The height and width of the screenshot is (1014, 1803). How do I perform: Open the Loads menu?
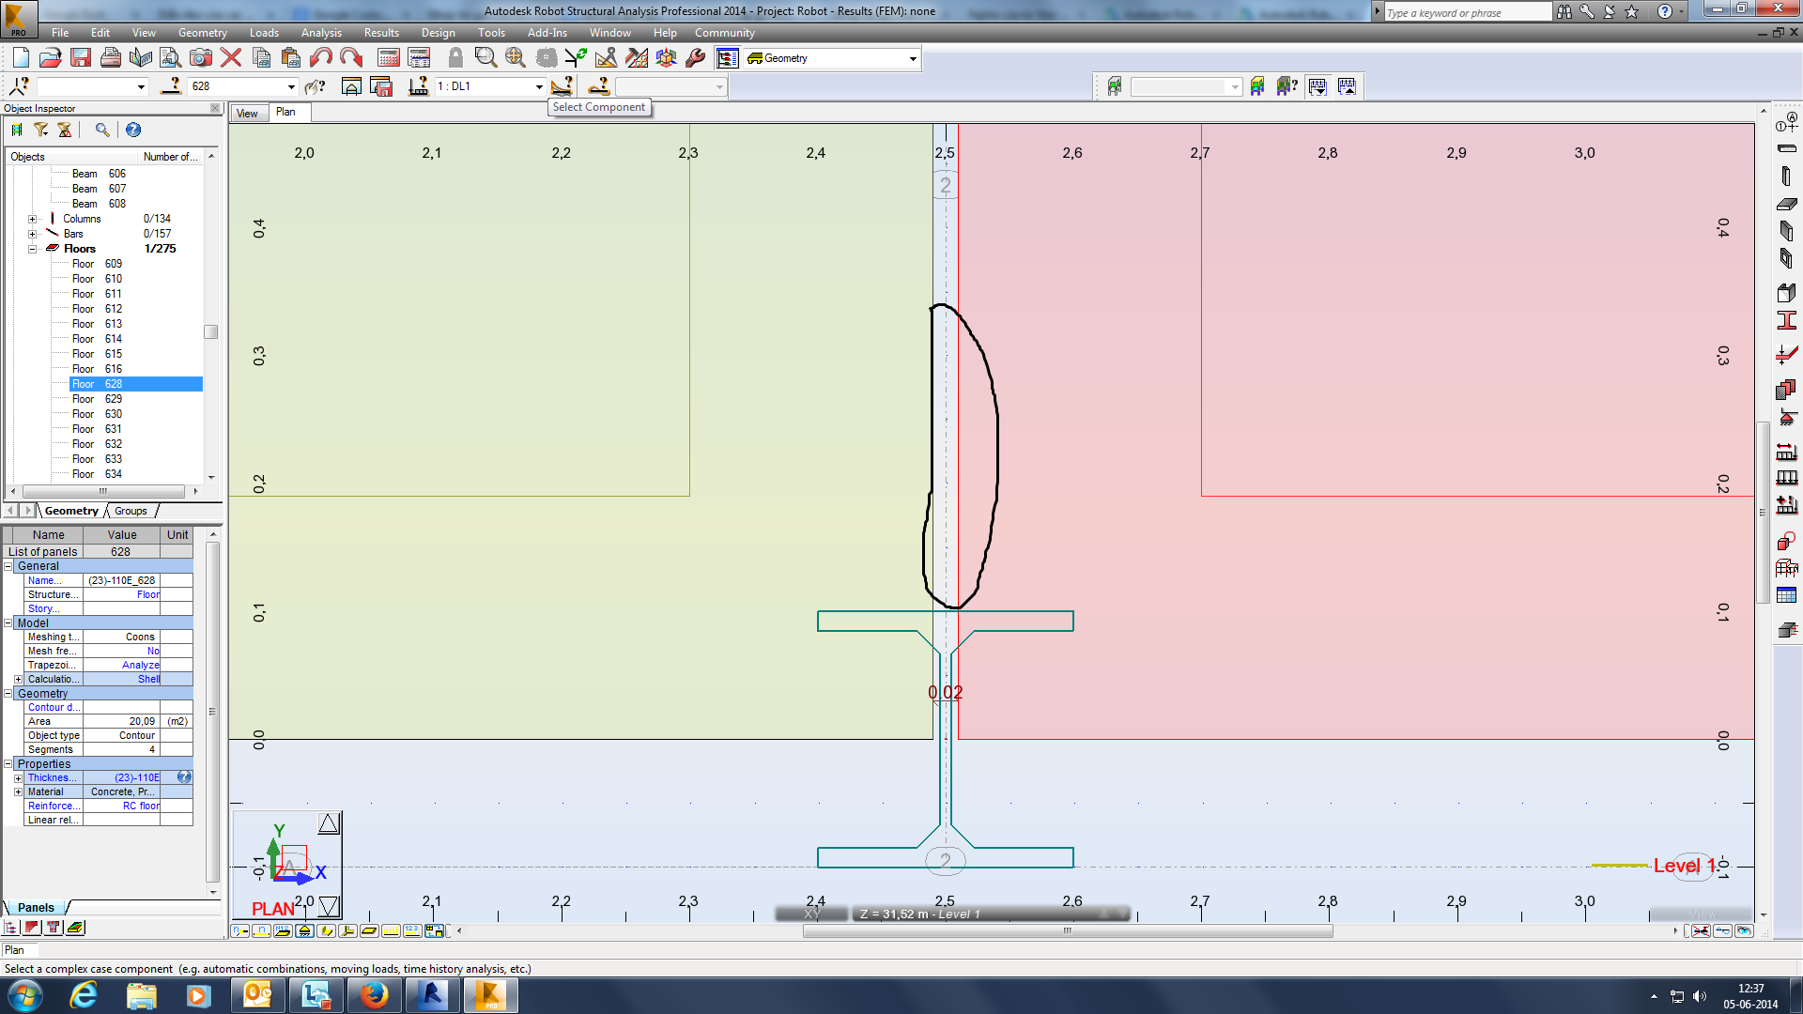tap(264, 33)
